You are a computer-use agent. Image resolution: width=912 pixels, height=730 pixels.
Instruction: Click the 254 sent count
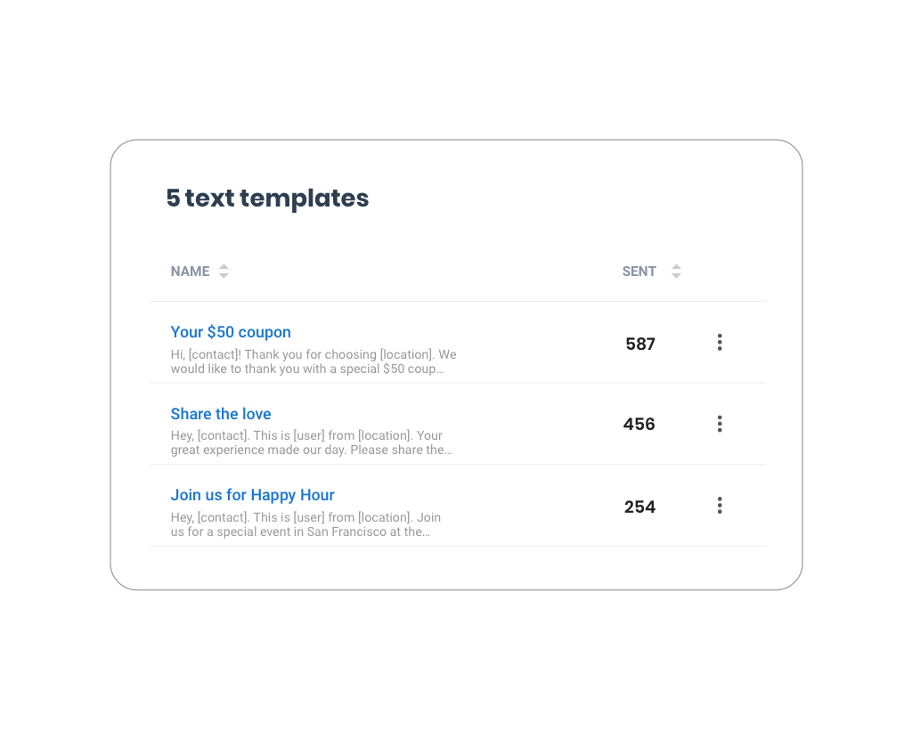(x=639, y=507)
